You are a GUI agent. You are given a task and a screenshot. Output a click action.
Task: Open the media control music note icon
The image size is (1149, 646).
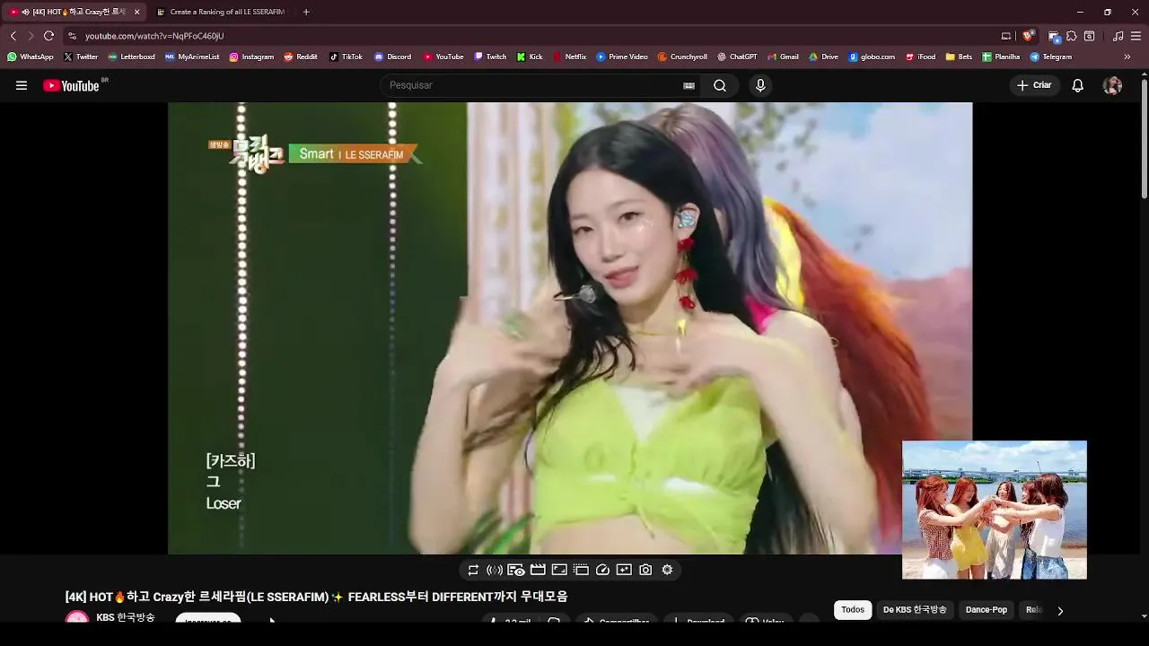click(1118, 36)
